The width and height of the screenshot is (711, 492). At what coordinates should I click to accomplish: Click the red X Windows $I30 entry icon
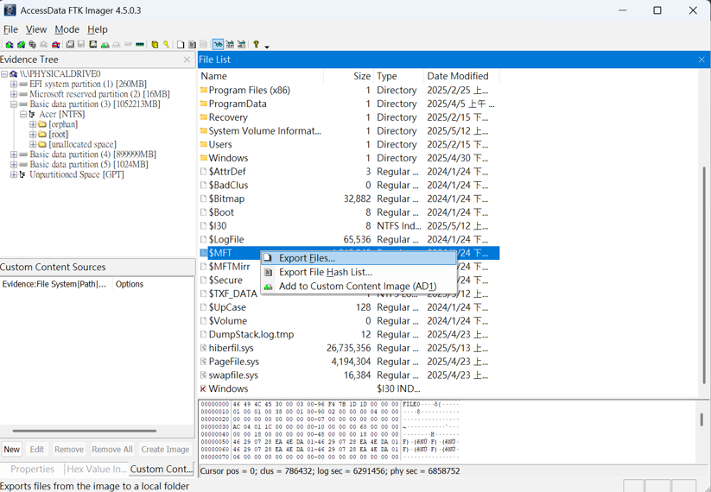(x=203, y=388)
